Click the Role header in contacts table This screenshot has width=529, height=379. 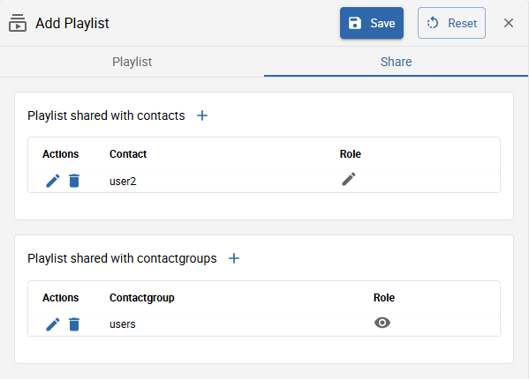351,154
